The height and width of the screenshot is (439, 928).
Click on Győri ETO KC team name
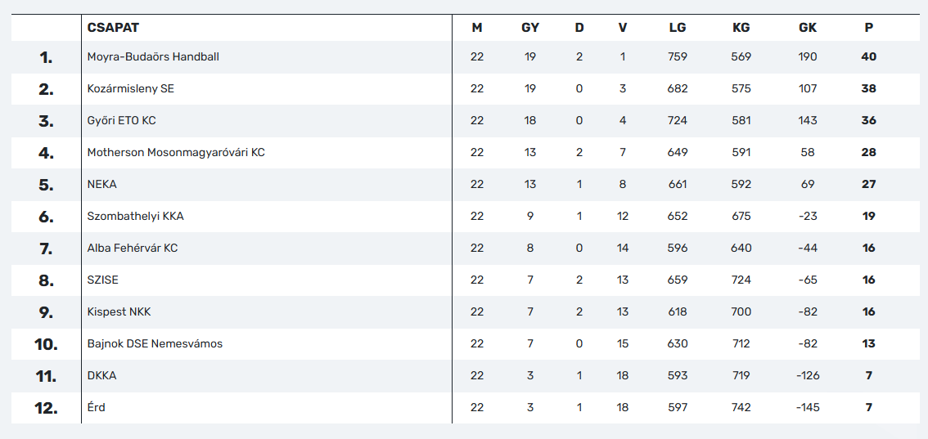coord(121,120)
